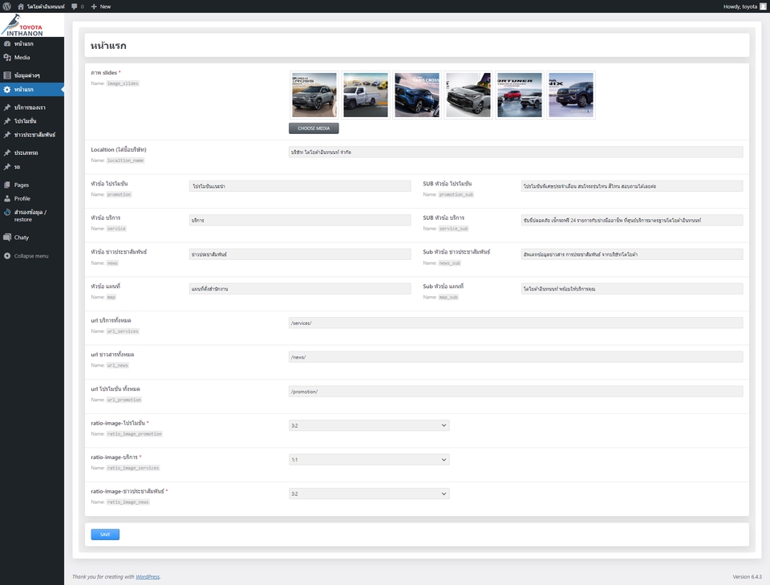Image resolution: width=770 pixels, height=585 pixels.
Task: Open ข้อมูลต่างๆ table icon in sidebar
Action: pyautogui.click(x=7, y=75)
